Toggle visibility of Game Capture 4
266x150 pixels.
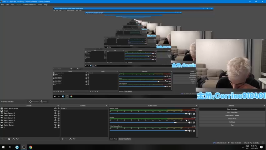click(55, 115)
